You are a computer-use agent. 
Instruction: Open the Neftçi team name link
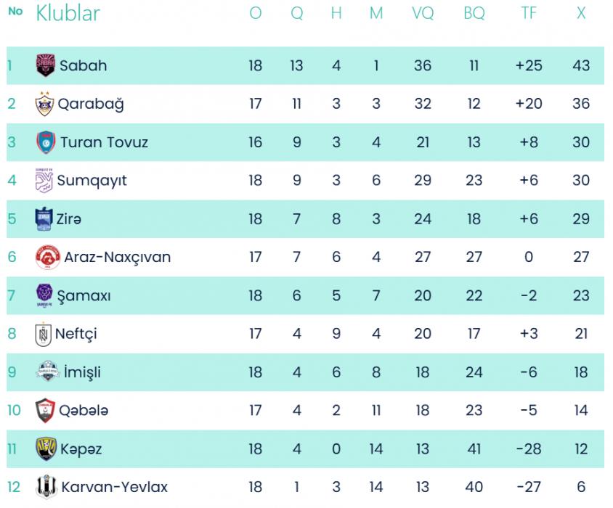tap(76, 334)
